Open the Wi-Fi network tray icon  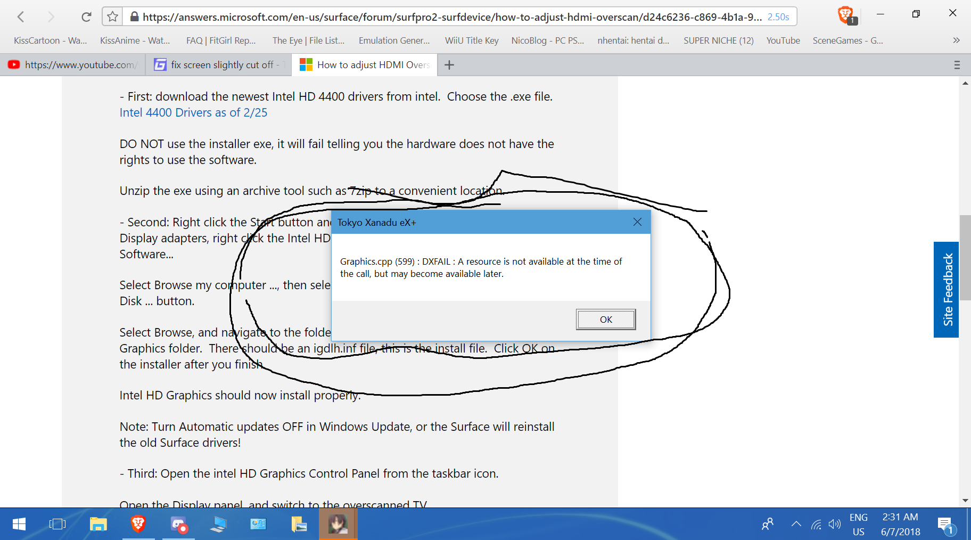(816, 525)
